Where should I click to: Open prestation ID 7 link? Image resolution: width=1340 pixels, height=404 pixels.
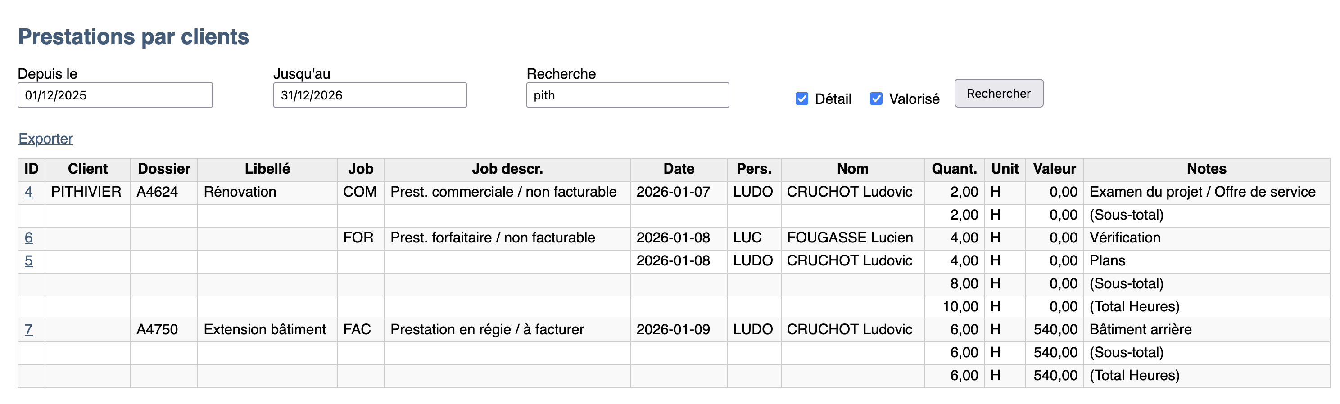[29, 330]
